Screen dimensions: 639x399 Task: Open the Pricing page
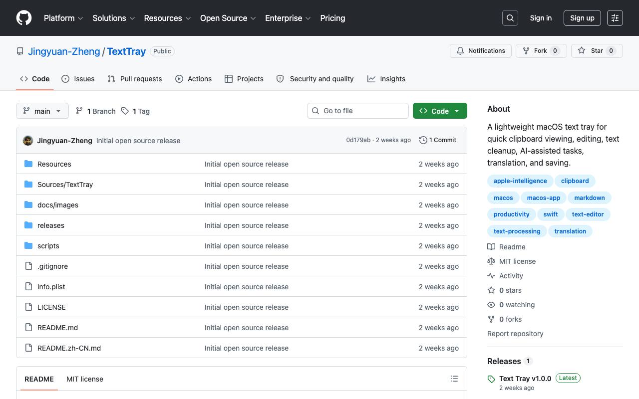tap(332, 18)
